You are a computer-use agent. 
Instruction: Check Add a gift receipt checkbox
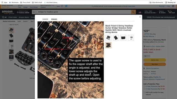144,92
